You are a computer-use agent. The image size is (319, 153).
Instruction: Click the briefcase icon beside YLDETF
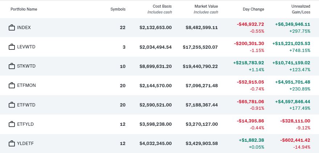pos(12,143)
